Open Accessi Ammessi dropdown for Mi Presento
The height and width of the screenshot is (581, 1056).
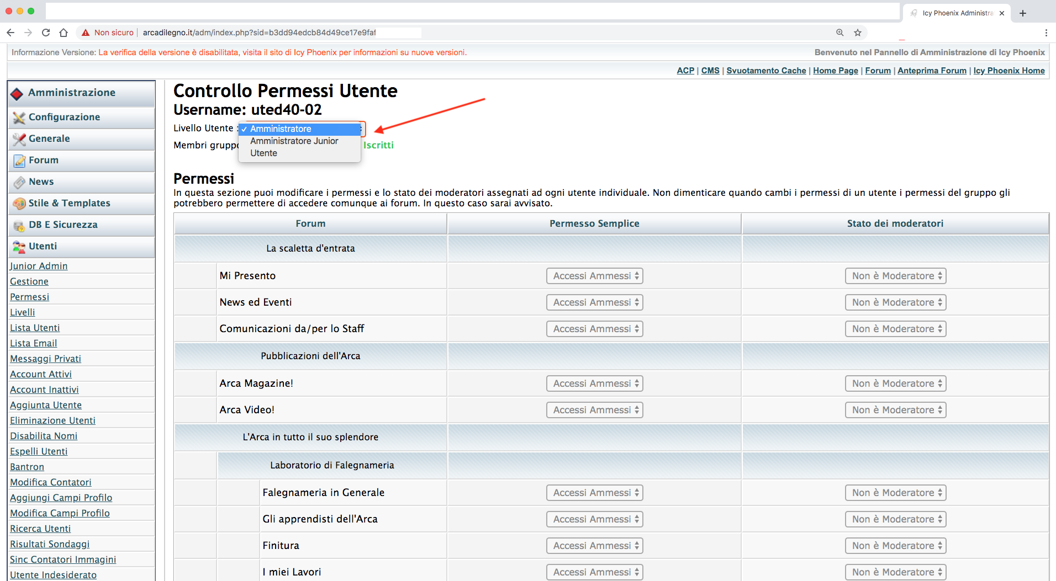[594, 276]
